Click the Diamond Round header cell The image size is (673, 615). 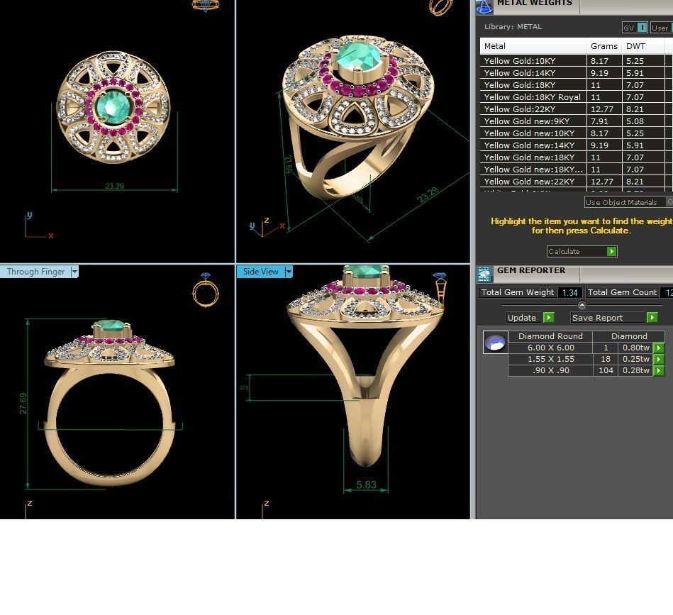click(x=551, y=336)
